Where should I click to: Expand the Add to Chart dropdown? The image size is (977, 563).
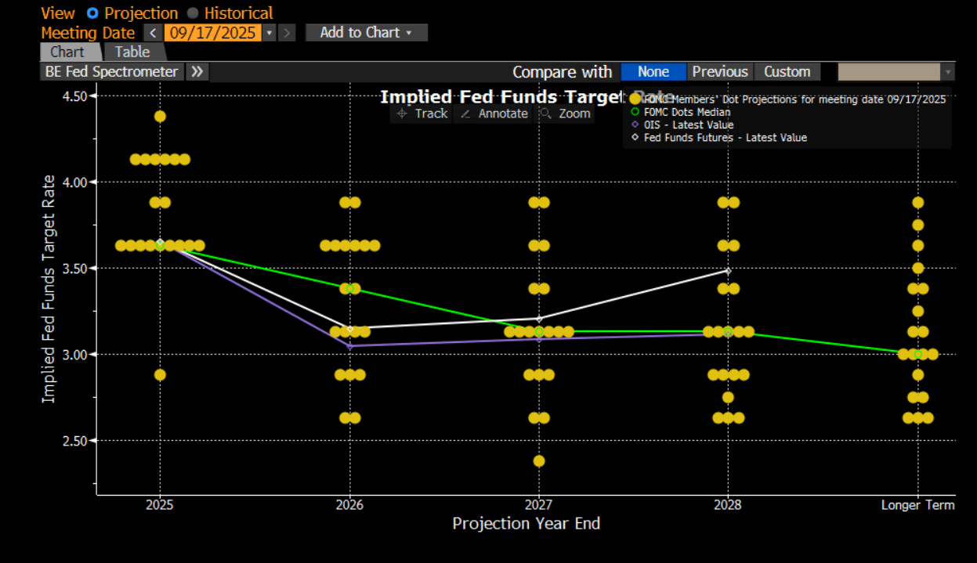[366, 33]
